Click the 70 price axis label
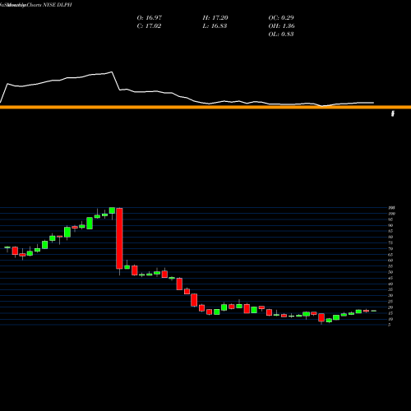The image size is (411, 411). pyautogui.click(x=390, y=249)
